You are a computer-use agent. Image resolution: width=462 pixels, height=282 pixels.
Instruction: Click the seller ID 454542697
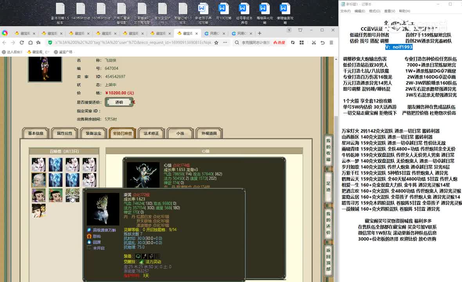coord(115,77)
